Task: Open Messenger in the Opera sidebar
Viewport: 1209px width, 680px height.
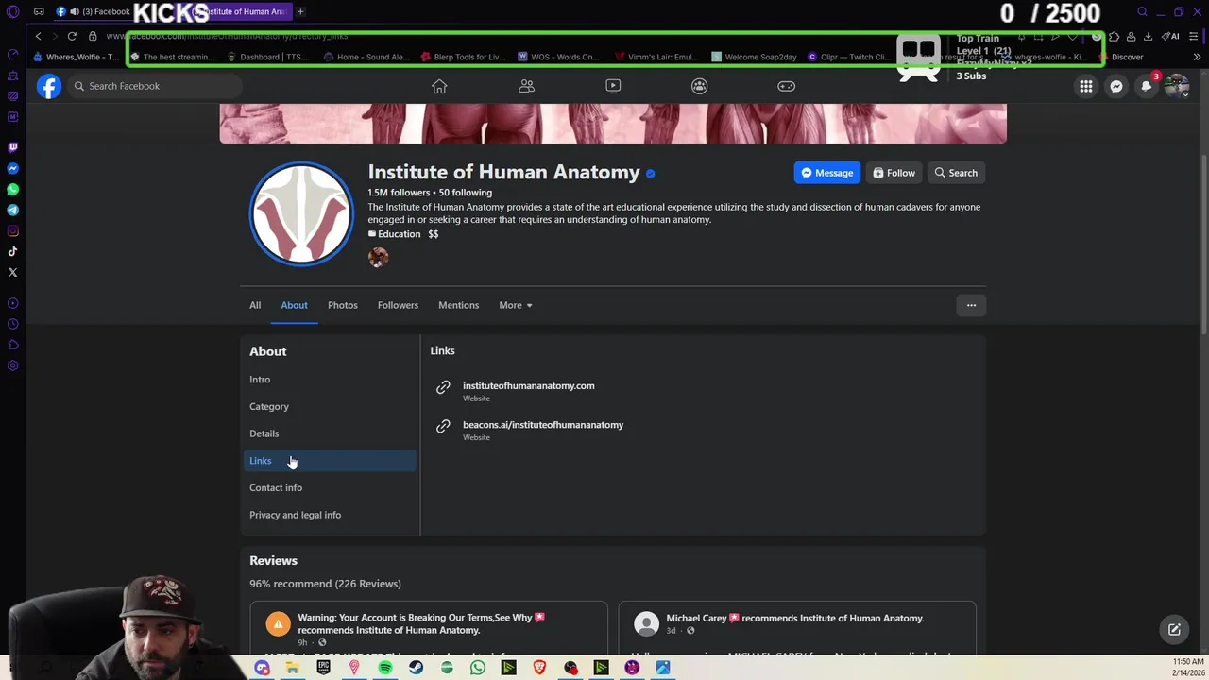Action: point(12,168)
